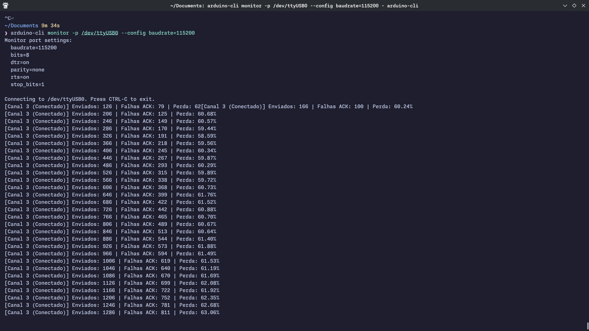Click the bits=8 setting line
The width and height of the screenshot is (589, 331).
(20, 55)
